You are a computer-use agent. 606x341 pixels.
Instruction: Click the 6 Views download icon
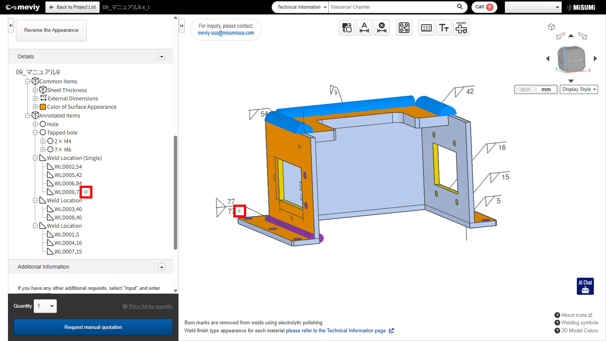(x=461, y=28)
